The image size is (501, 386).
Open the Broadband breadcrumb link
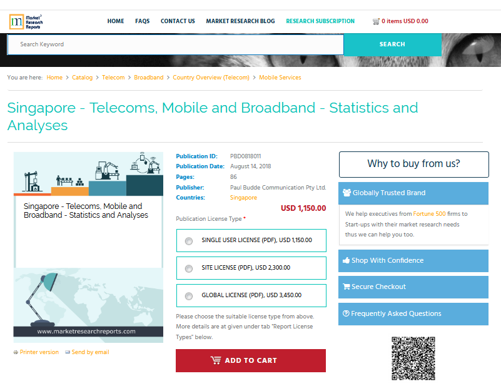[148, 78]
